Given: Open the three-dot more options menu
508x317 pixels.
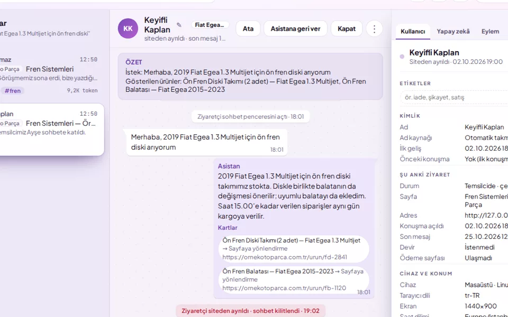Looking at the screenshot, I should pyautogui.click(x=374, y=29).
